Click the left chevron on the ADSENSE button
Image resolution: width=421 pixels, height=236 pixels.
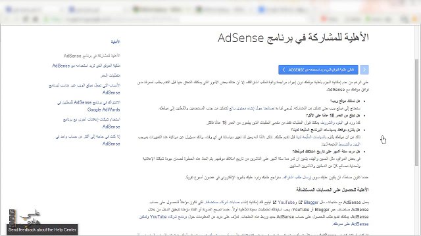[x=284, y=70]
